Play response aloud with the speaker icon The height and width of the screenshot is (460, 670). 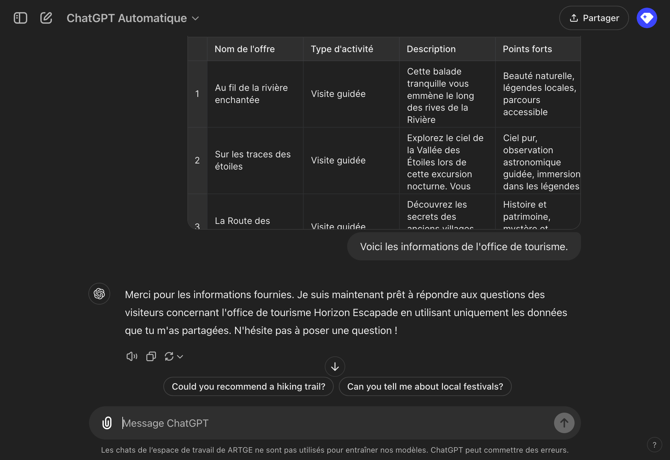(x=132, y=356)
